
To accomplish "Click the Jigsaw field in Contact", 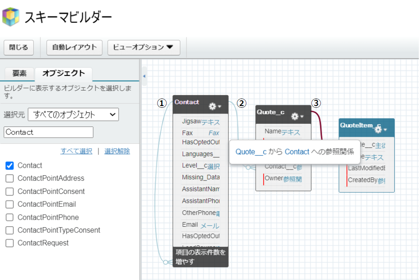I will pyautogui.click(x=201, y=122).
